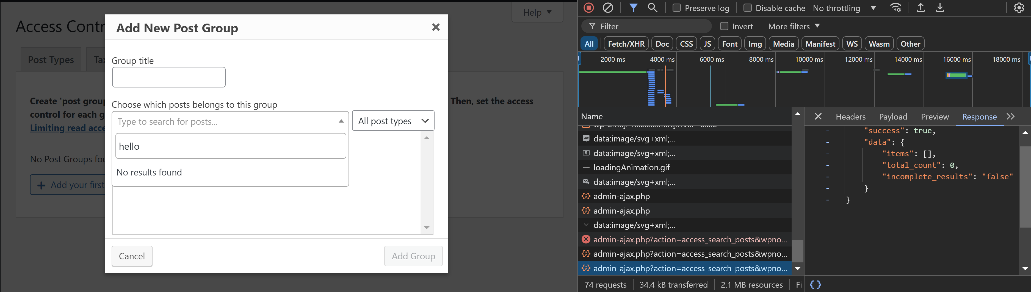Enable the Preserve log checkbox
This screenshot has height=292, width=1031.
[x=676, y=8]
